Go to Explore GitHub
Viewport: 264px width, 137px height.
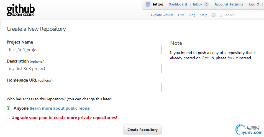[162, 15]
